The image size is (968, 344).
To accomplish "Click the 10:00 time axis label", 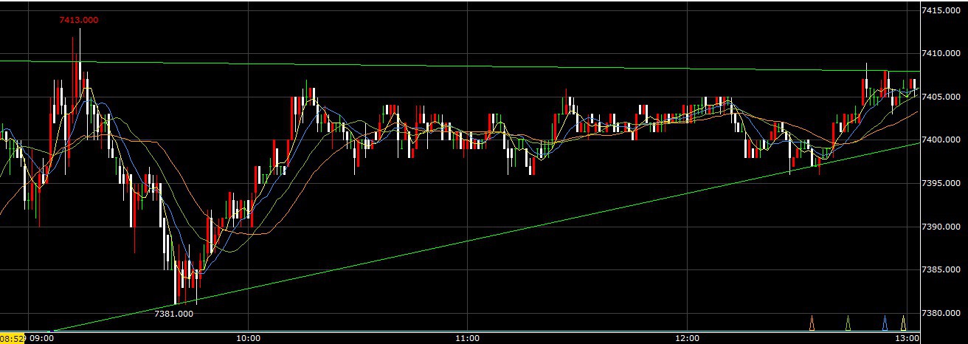I will point(248,338).
